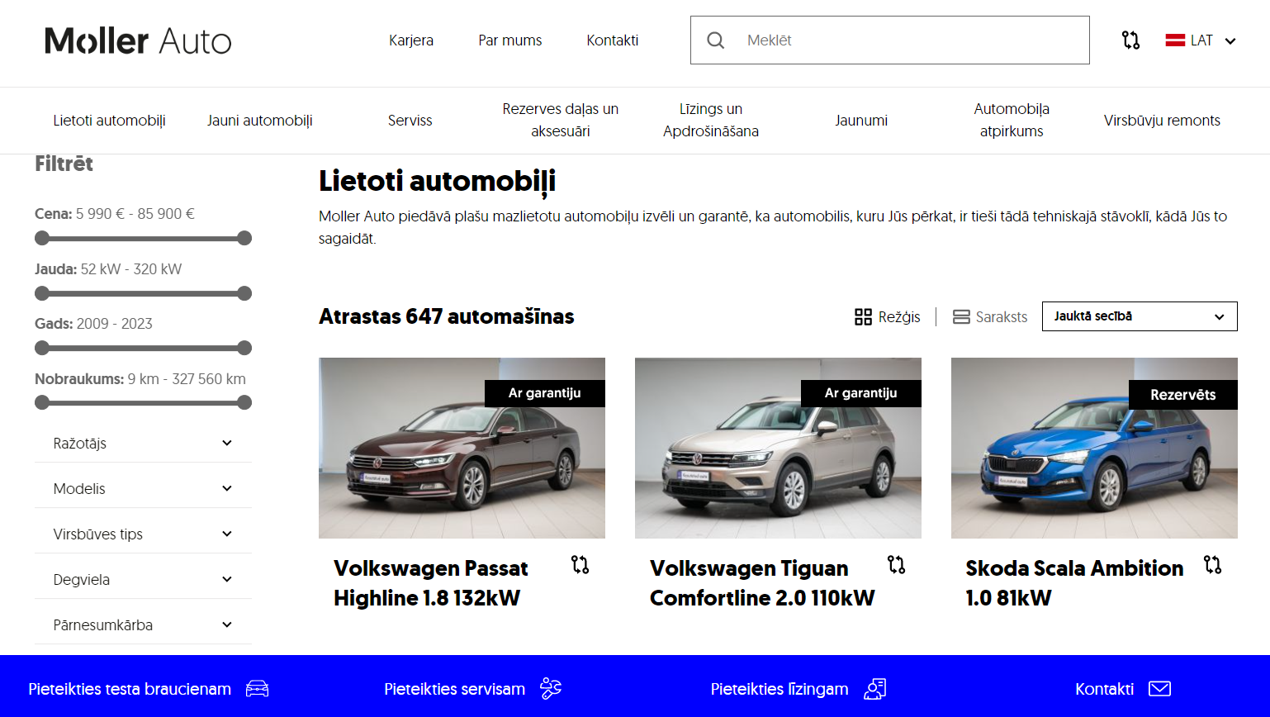Open Rezerves daļas un aksesuāri menu

tap(561, 120)
